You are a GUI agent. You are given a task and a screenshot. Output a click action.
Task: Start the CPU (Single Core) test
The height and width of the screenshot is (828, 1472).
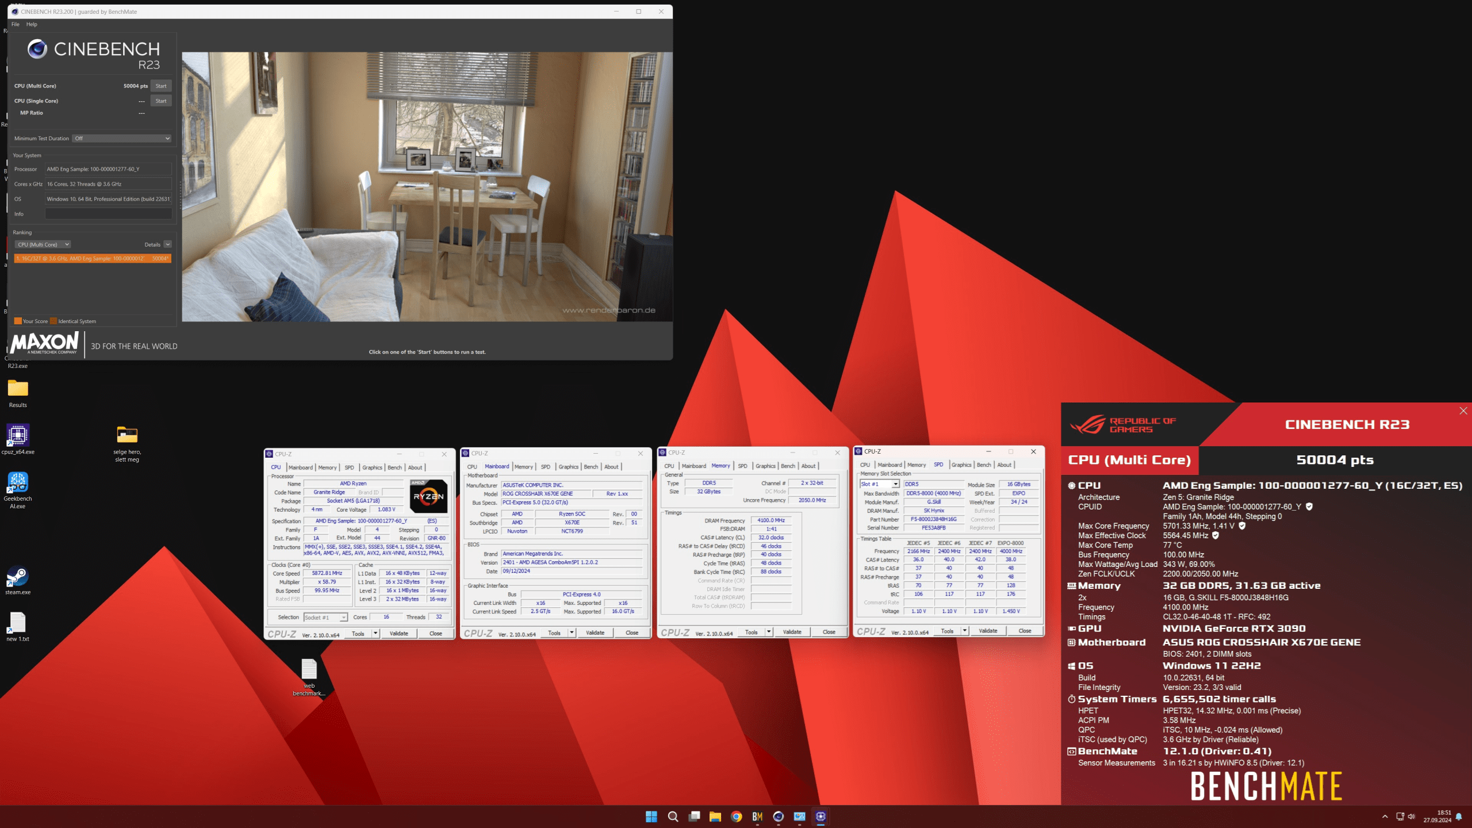pyautogui.click(x=161, y=101)
